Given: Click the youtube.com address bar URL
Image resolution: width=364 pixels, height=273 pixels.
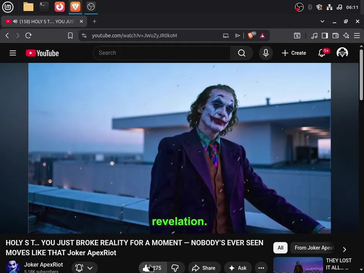Looking at the screenshot, I should (x=134, y=36).
